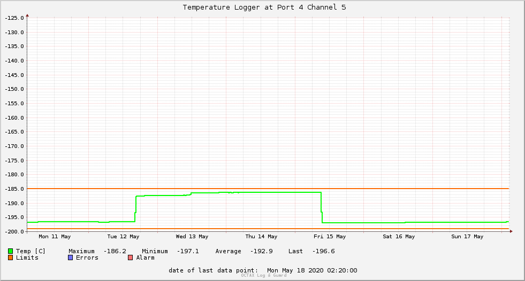Click the -190.0 y-axis label

(14, 204)
